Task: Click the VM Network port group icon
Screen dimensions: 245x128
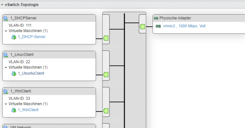Action: (6, 127)
